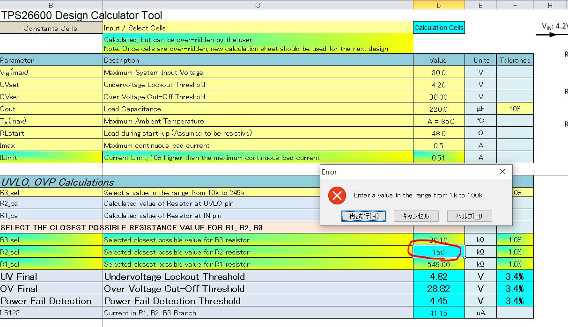568x327 pixels.
Task: Open the TA = 85C temperature cell
Action: 439,121
